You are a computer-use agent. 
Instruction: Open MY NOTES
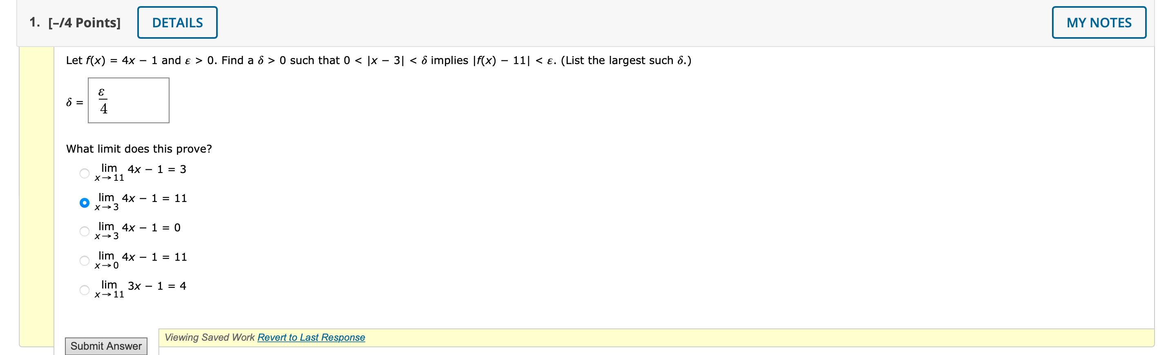pyautogui.click(x=1099, y=22)
